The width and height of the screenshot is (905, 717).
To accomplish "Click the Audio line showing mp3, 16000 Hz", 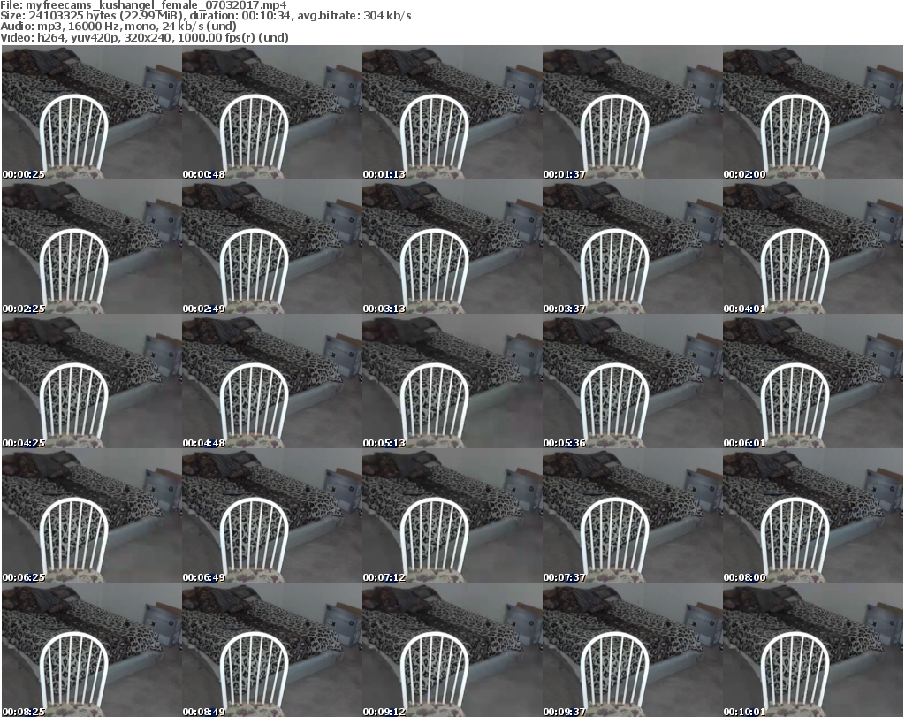I will point(118,26).
